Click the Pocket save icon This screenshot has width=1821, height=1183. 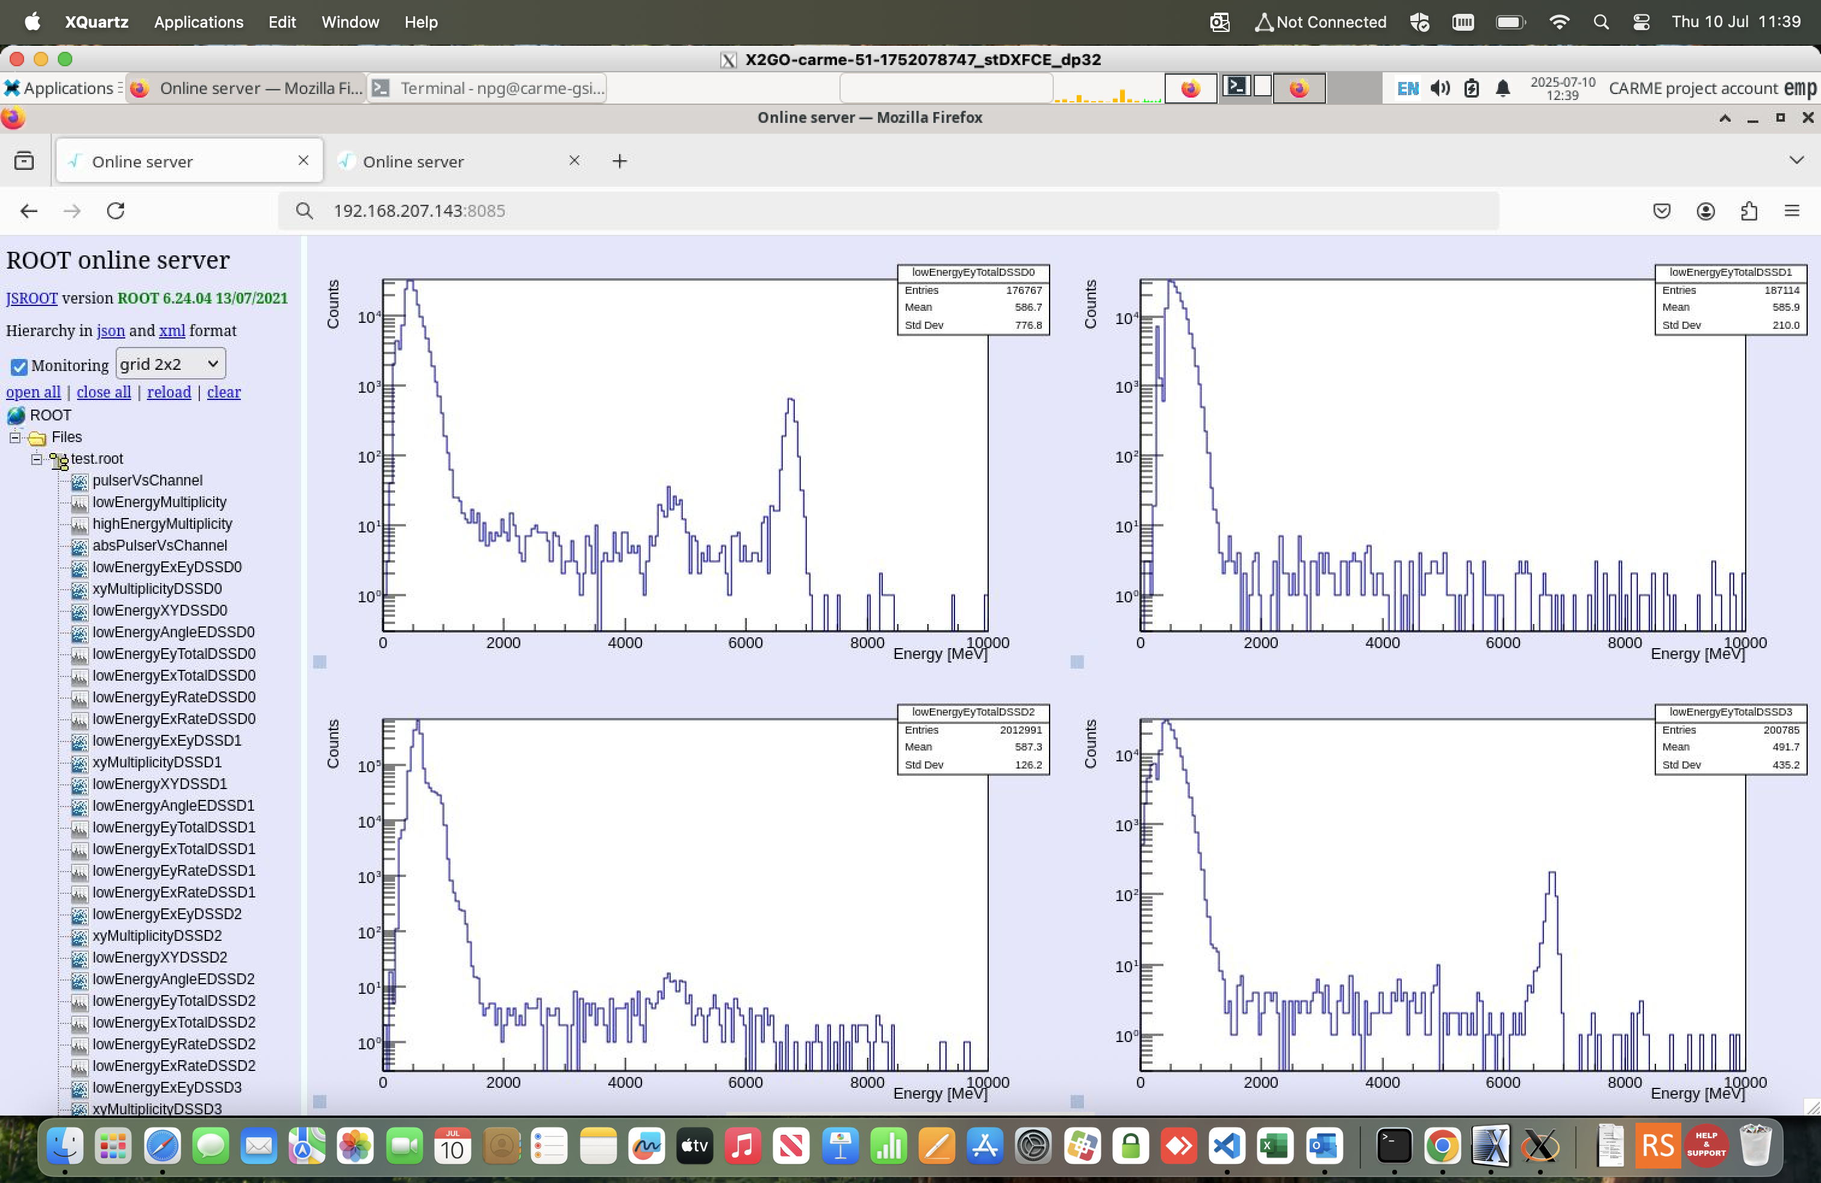(x=1662, y=210)
